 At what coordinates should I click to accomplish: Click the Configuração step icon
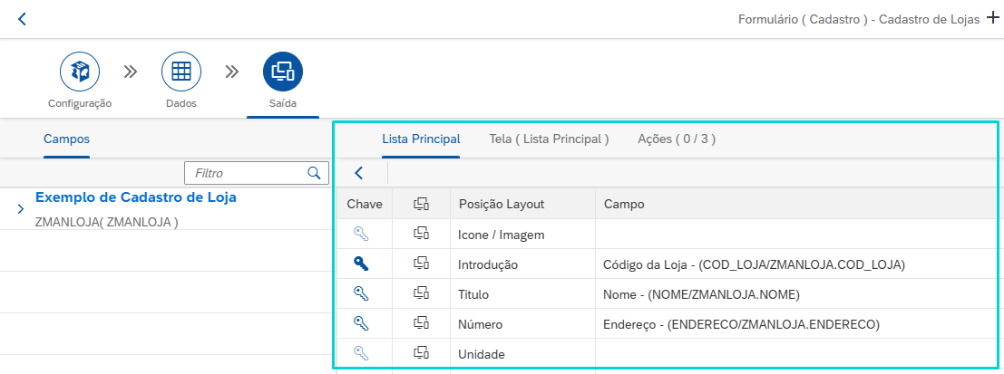point(80,72)
